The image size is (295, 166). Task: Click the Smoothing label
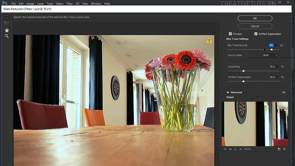click(234, 66)
